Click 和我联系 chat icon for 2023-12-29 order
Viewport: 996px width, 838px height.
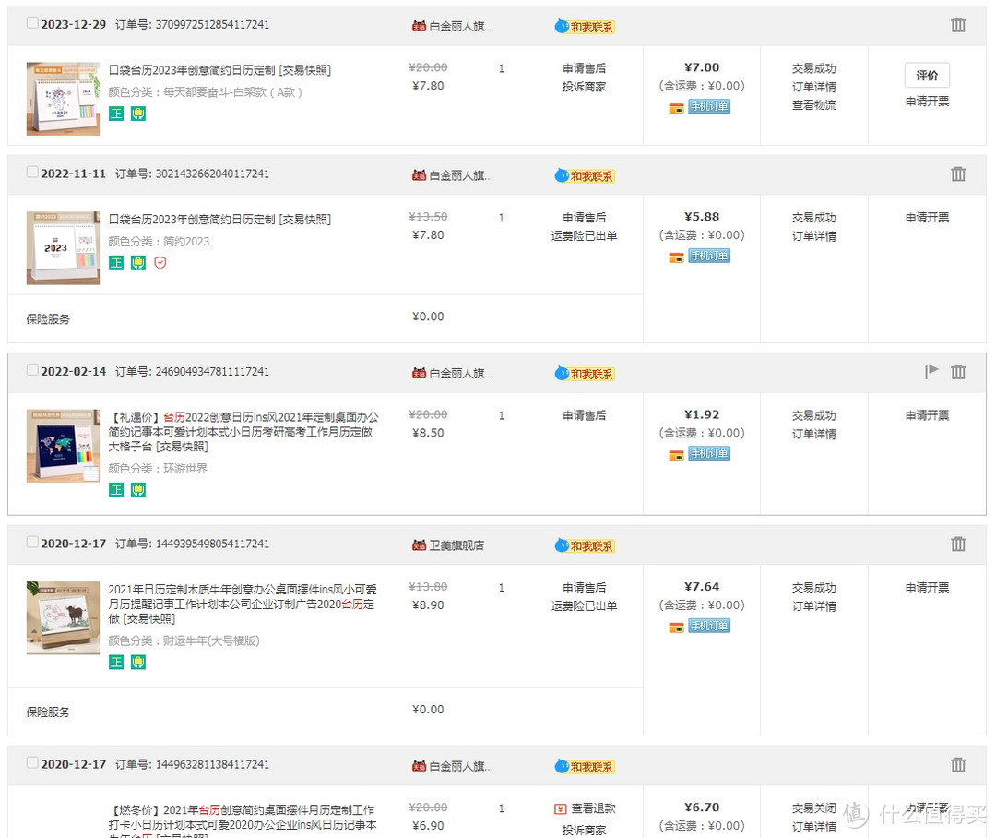585,27
